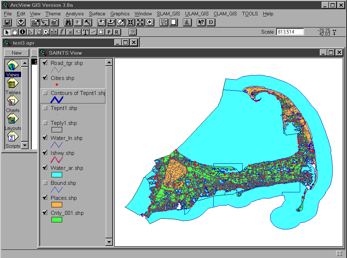Open Tables in project window

13,87
